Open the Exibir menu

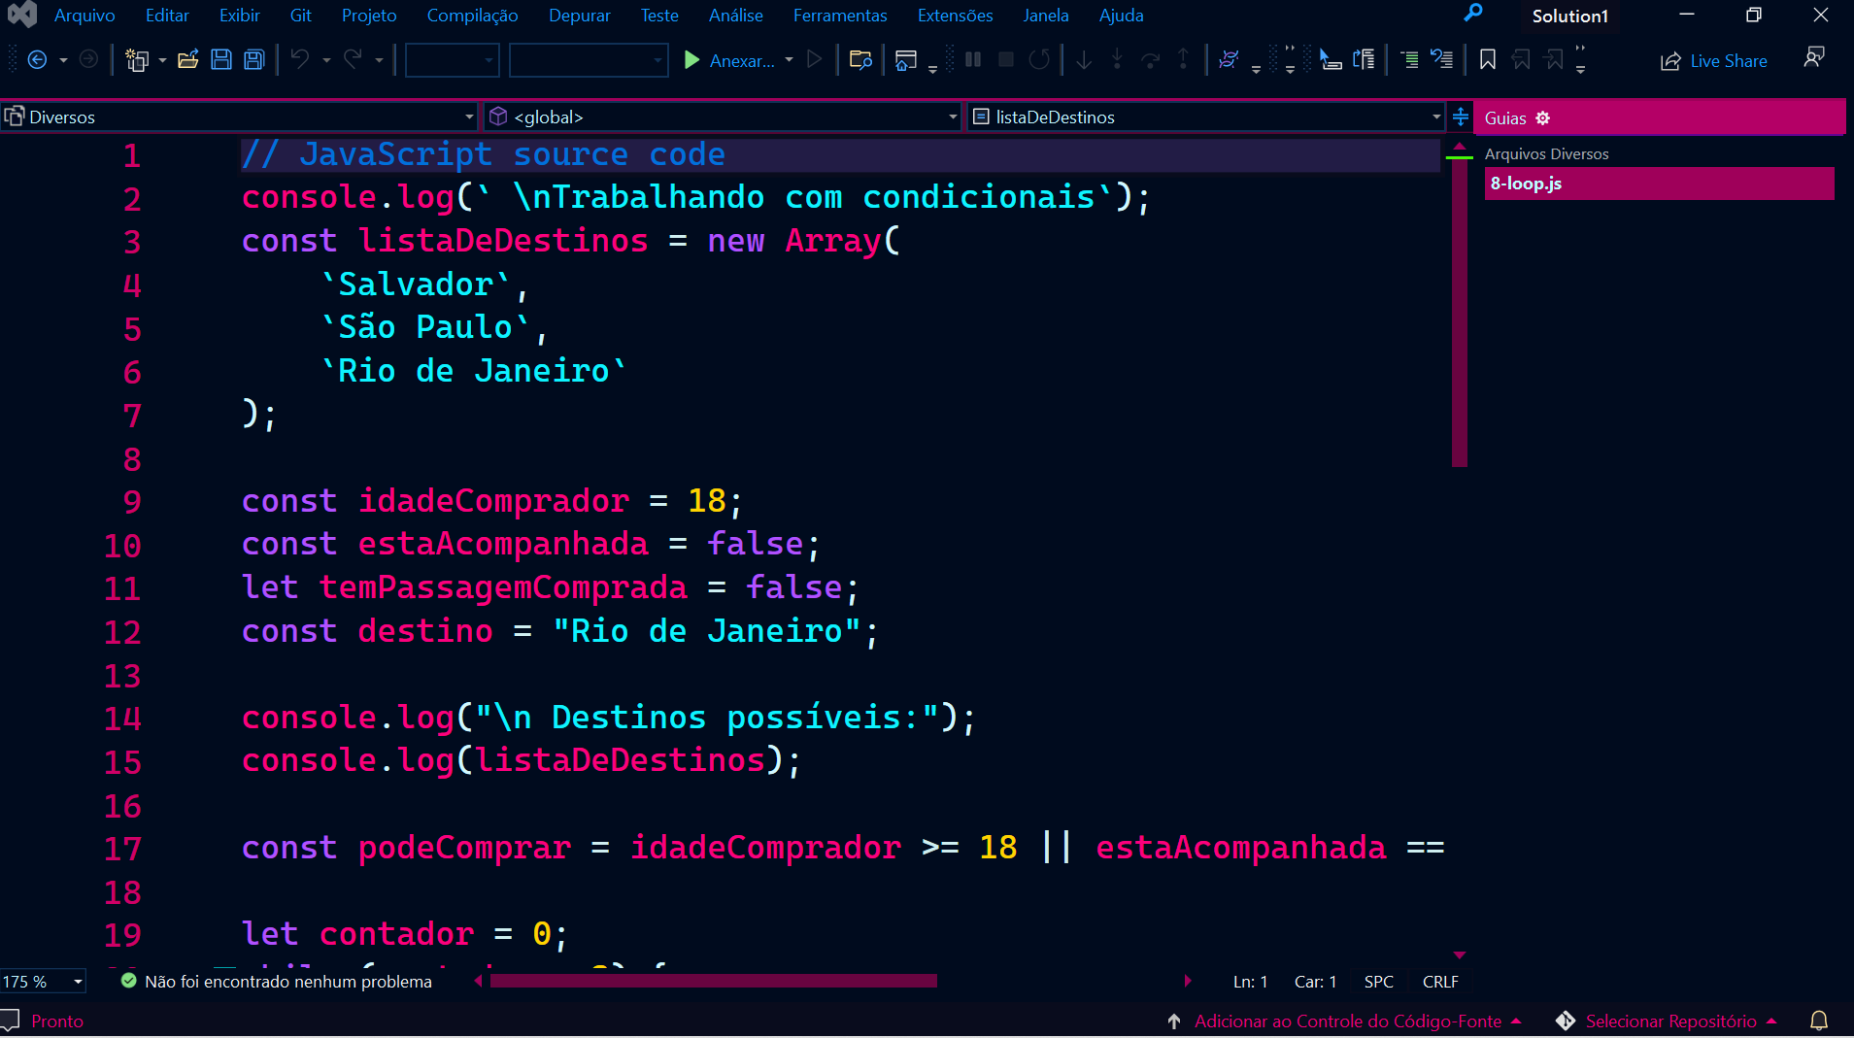239,16
